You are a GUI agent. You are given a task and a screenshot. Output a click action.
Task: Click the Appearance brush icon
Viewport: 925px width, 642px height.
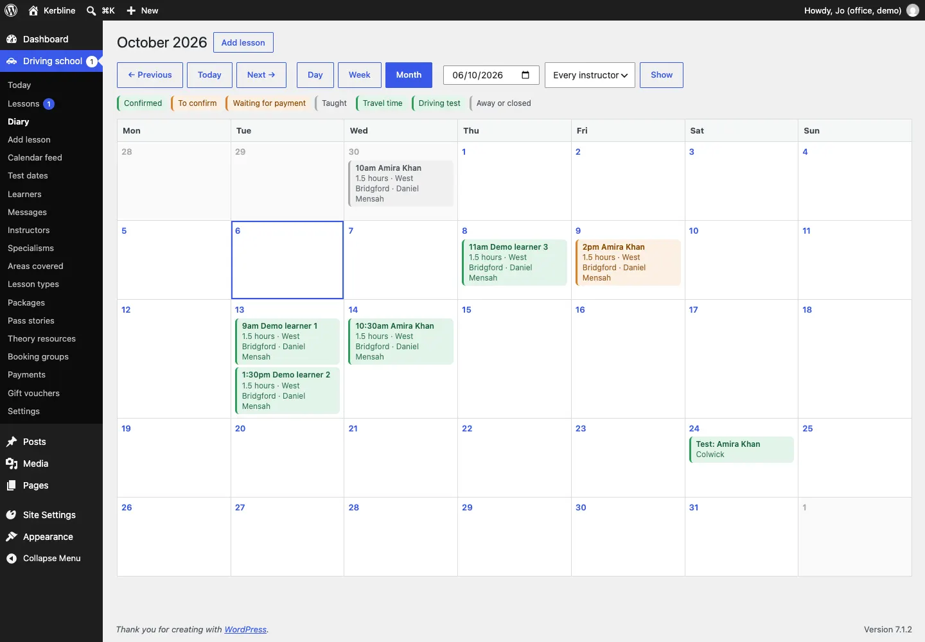[12, 537]
